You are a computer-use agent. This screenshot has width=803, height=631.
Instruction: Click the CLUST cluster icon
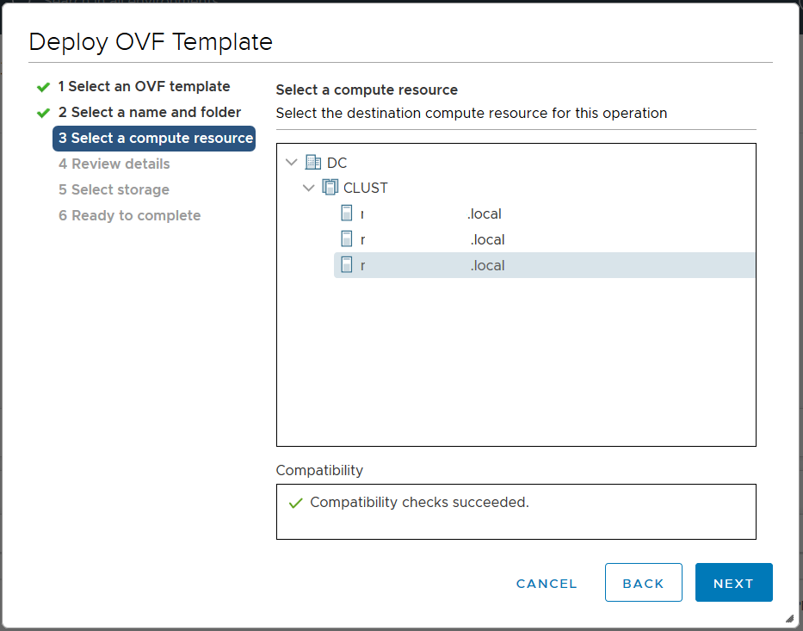point(330,188)
